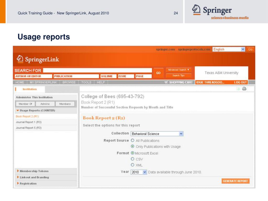Click the AUTHOR OR EDITOR field
The image size is (268, 201).
[33, 76]
